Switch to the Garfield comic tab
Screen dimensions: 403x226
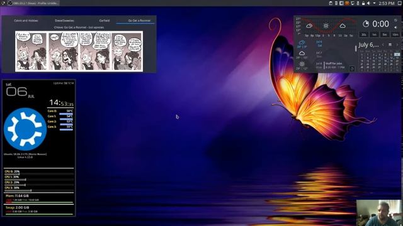[x=105, y=21]
